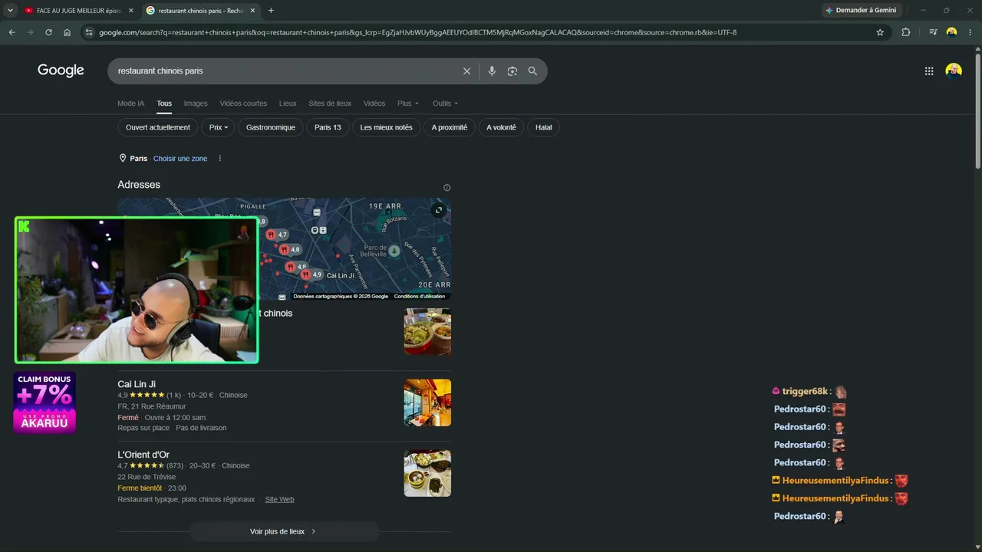This screenshot has width=982, height=552.
Task: Toggle the Halal filter chip
Action: (x=544, y=127)
